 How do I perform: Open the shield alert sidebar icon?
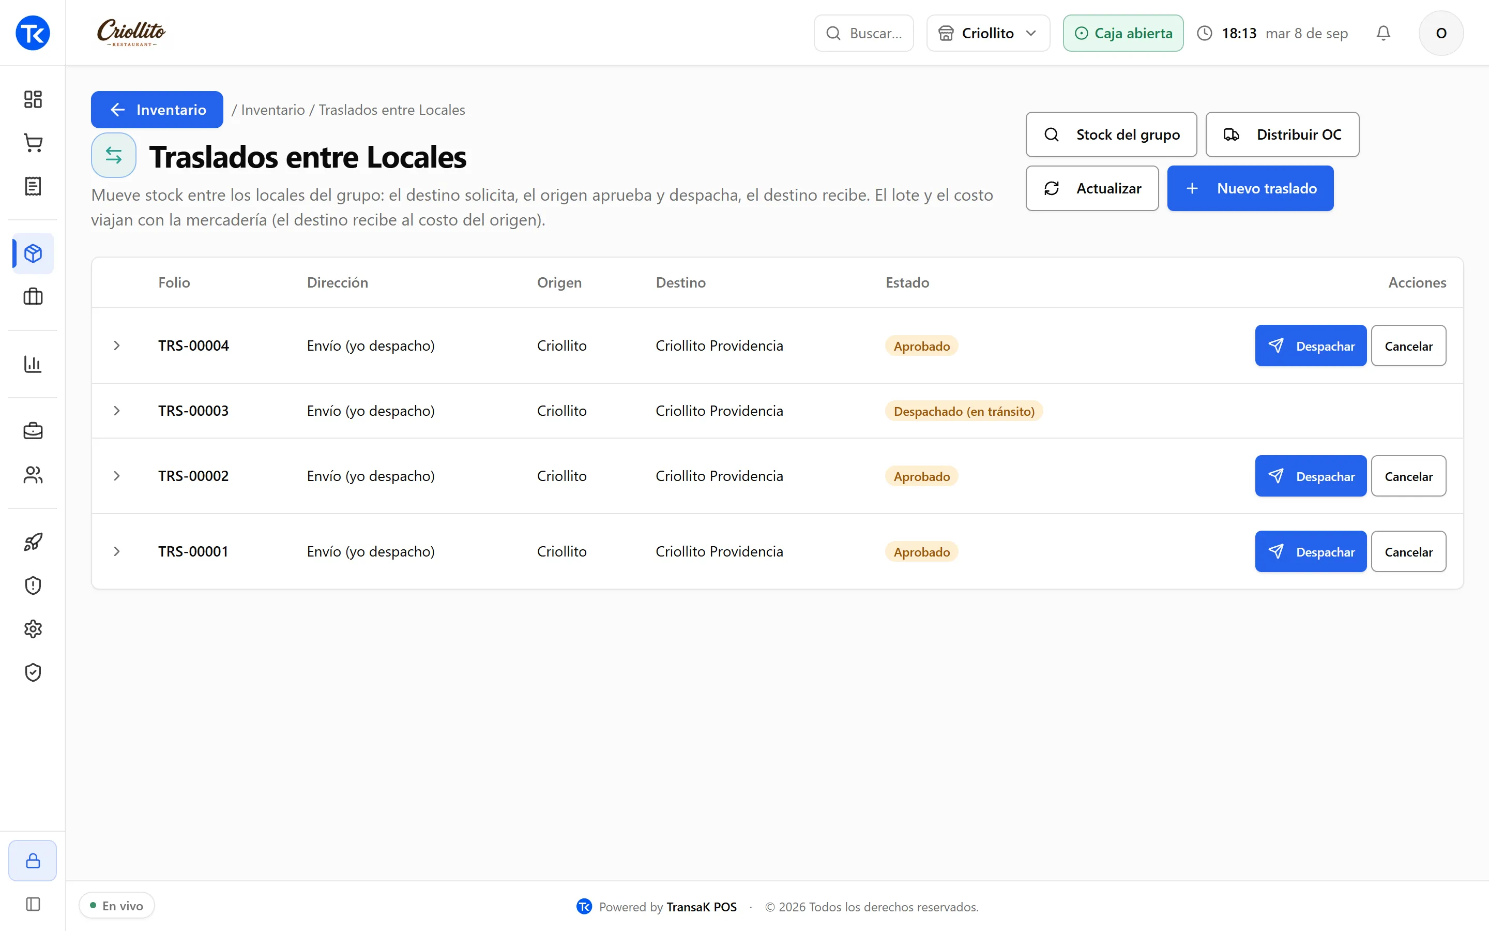(x=33, y=585)
